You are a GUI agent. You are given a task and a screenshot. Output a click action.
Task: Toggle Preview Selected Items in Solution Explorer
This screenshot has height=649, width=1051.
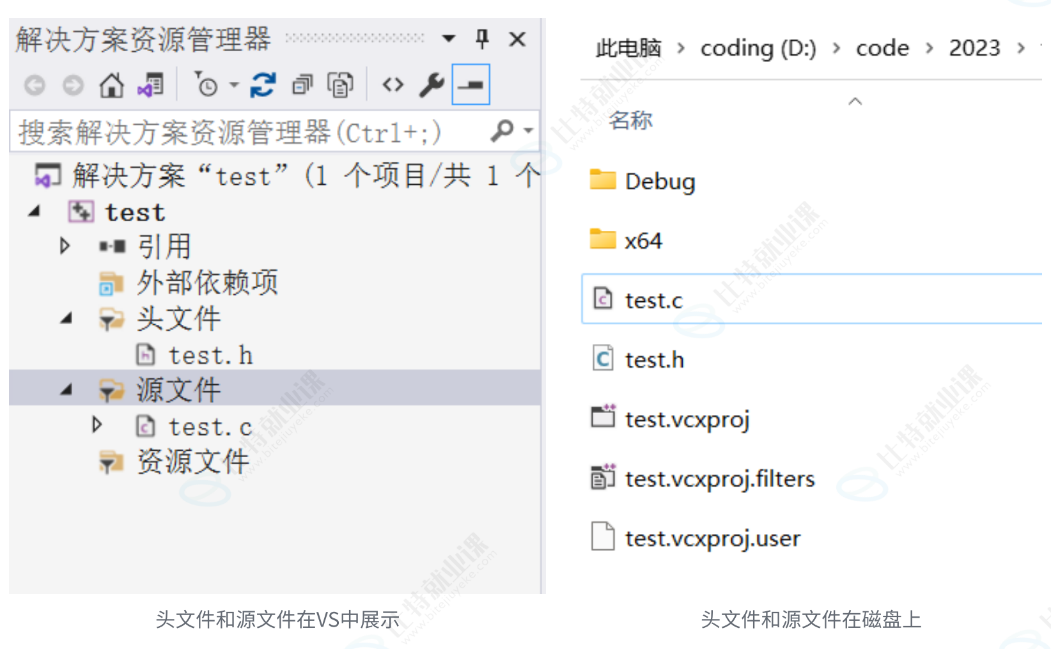[x=470, y=84]
